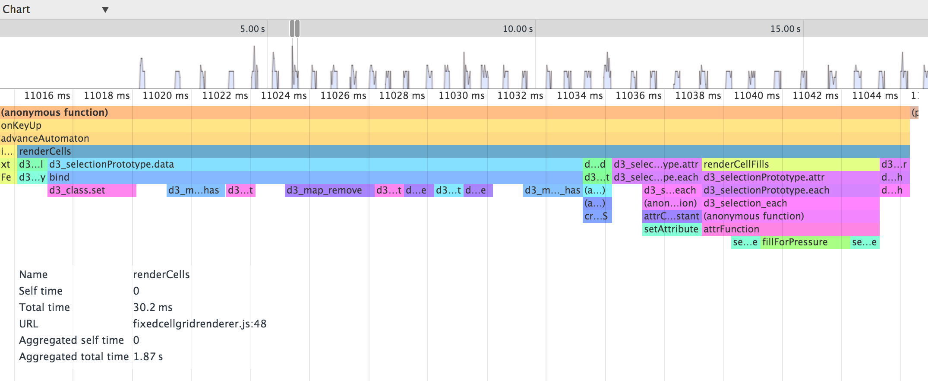Viewport: 928px width, 381px height.
Task: Select the onKeyUp flame bar
Action: [x=455, y=125]
